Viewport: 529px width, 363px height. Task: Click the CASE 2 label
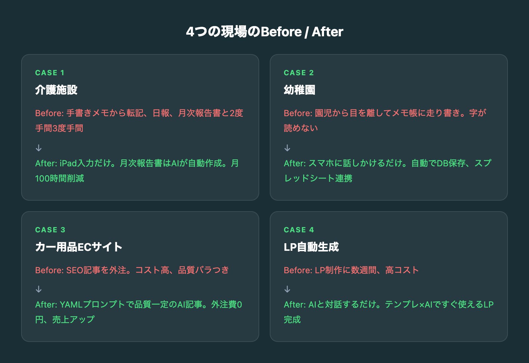[299, 73]
